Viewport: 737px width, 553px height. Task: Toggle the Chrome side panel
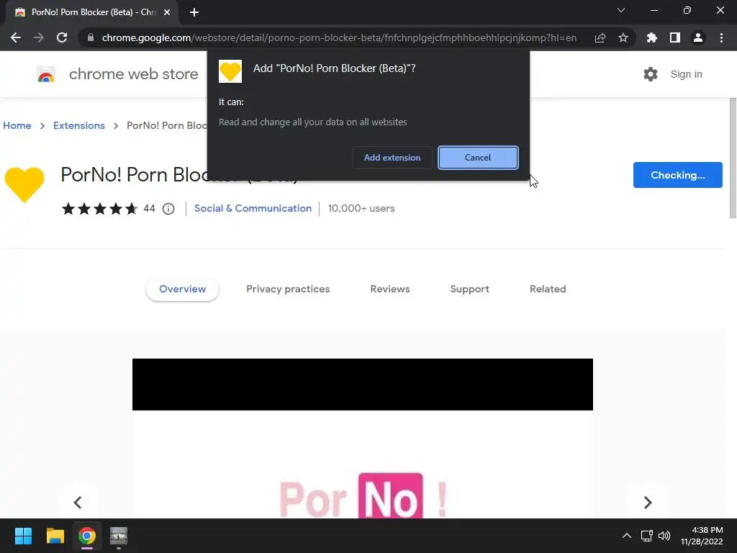tap(675, 37)
